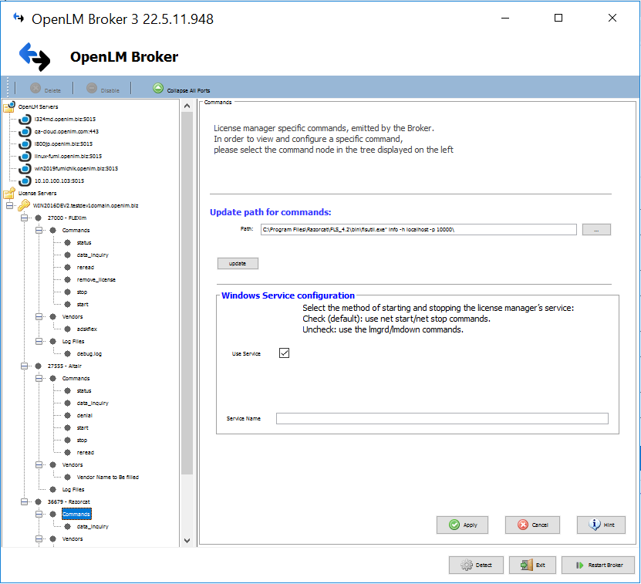Click the License Servers folder icon
The image size is (641, 584).
[9, 193]
